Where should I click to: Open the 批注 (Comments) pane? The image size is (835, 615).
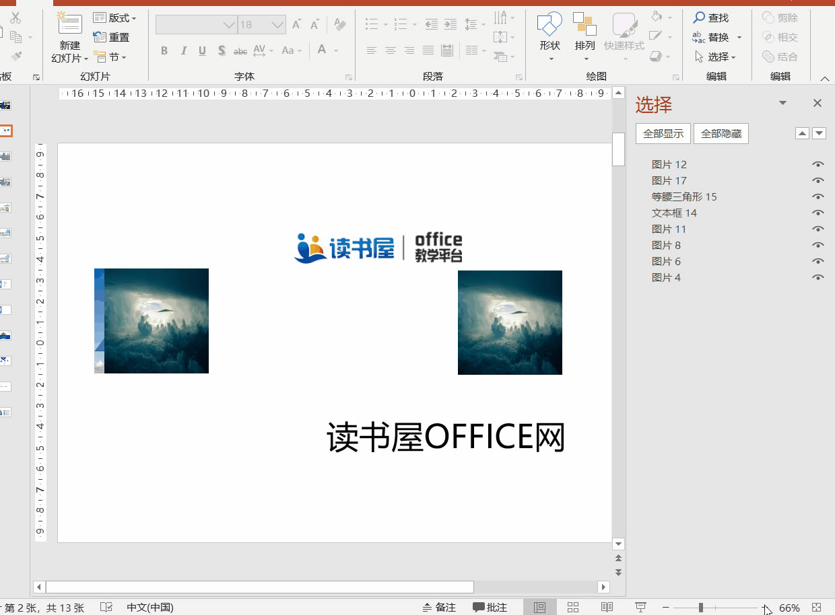click(x=490, y=607)
